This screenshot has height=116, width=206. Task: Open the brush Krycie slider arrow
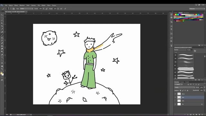coord(43,9)
